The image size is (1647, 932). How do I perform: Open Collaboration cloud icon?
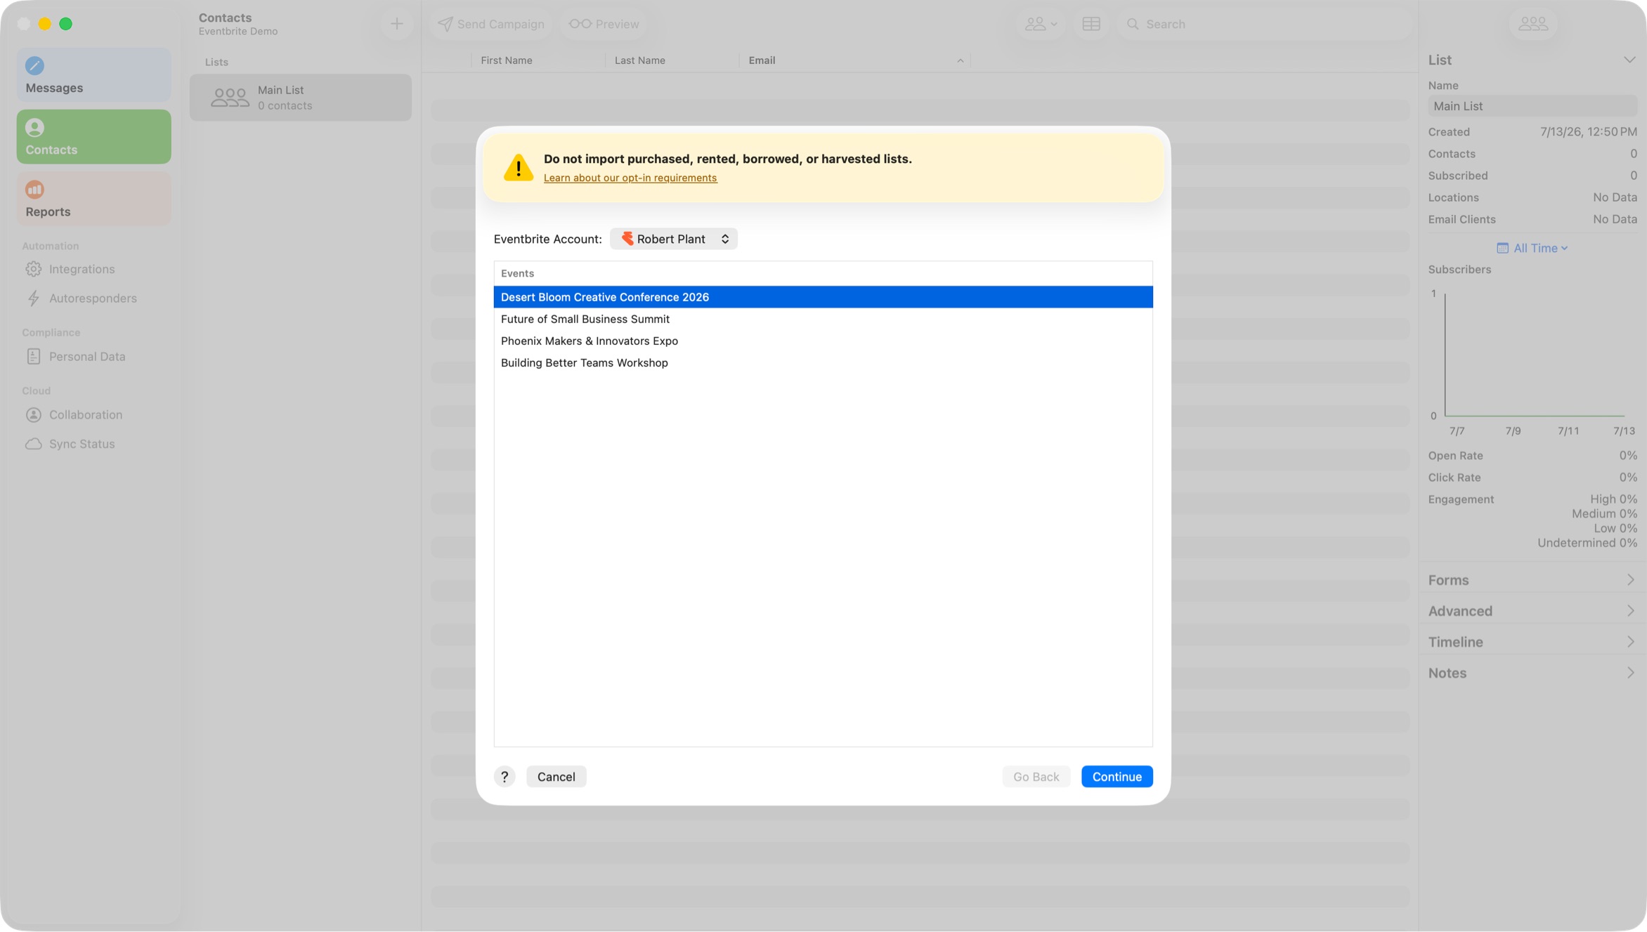(x=33, y=414)
